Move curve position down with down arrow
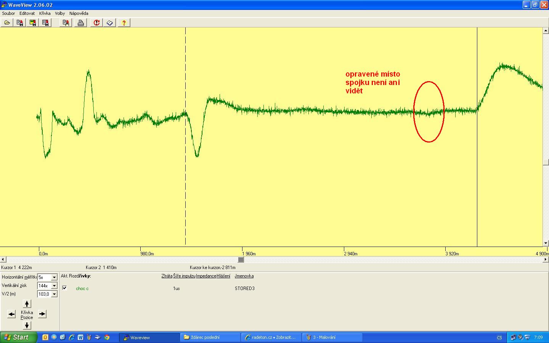549x343 pixels. click(x=27, y=325)
